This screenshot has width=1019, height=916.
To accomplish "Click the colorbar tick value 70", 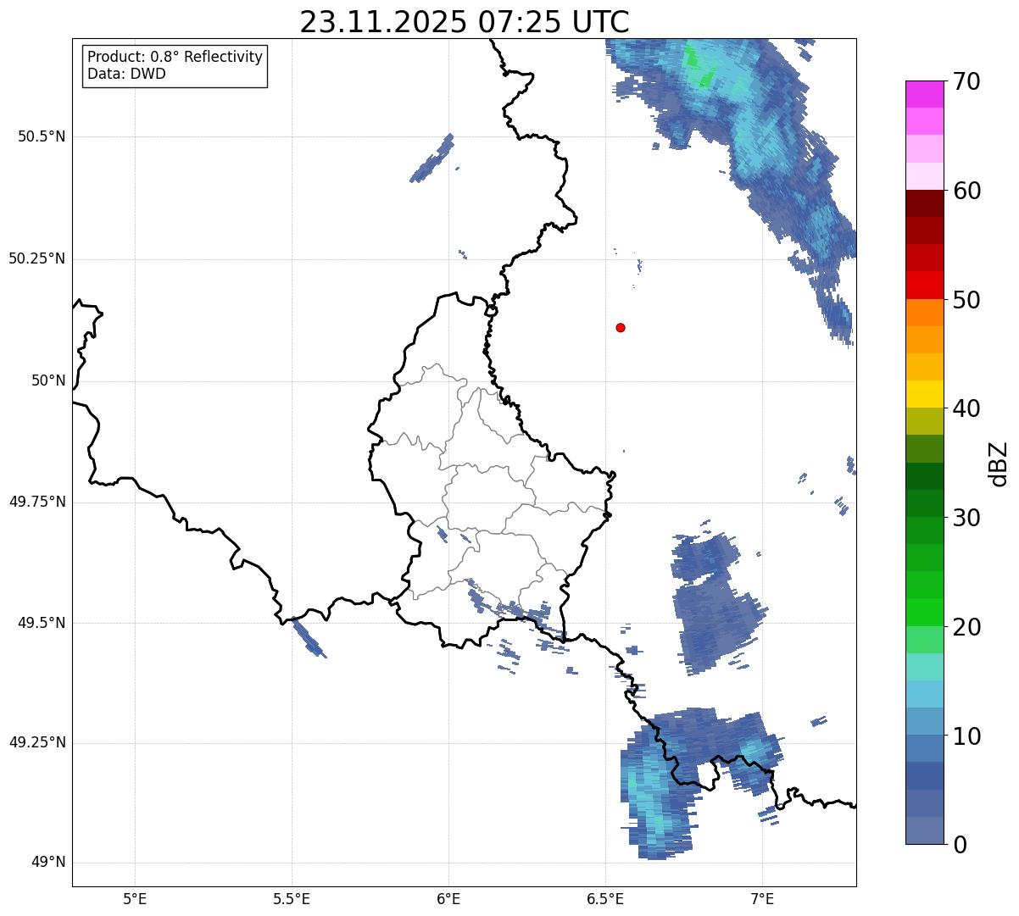I will pos(966,81).
